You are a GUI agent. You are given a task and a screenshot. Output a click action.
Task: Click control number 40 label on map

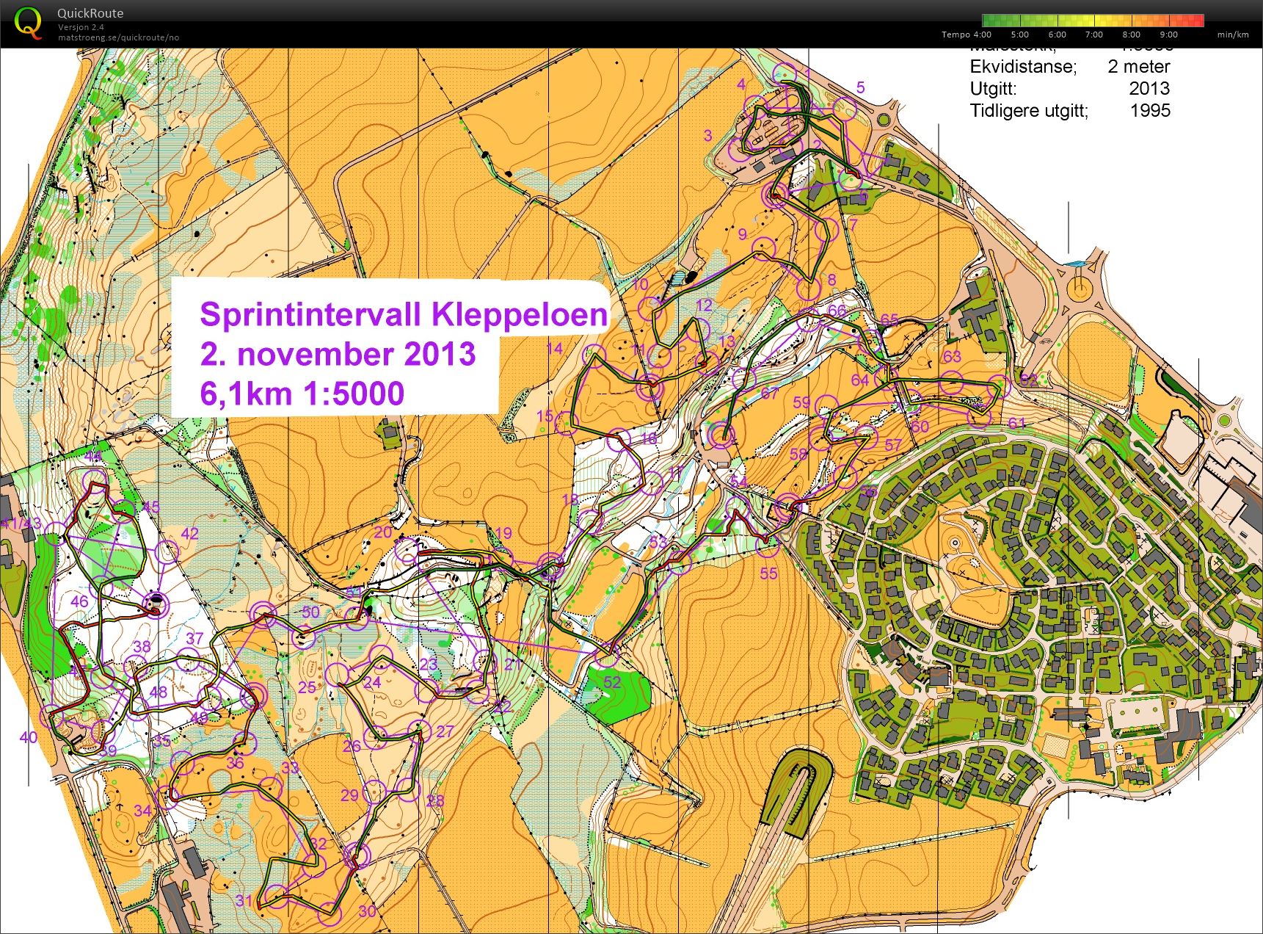(28, 737)
